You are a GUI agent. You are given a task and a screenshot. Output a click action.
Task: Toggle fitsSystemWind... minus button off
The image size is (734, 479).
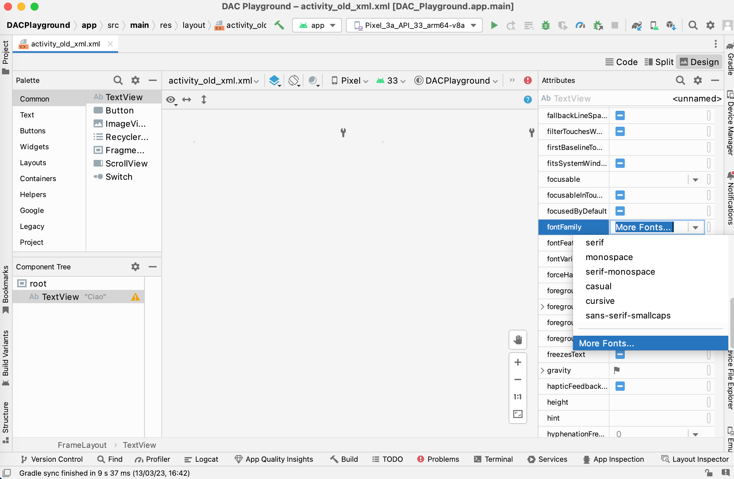(x=619, y=163)
